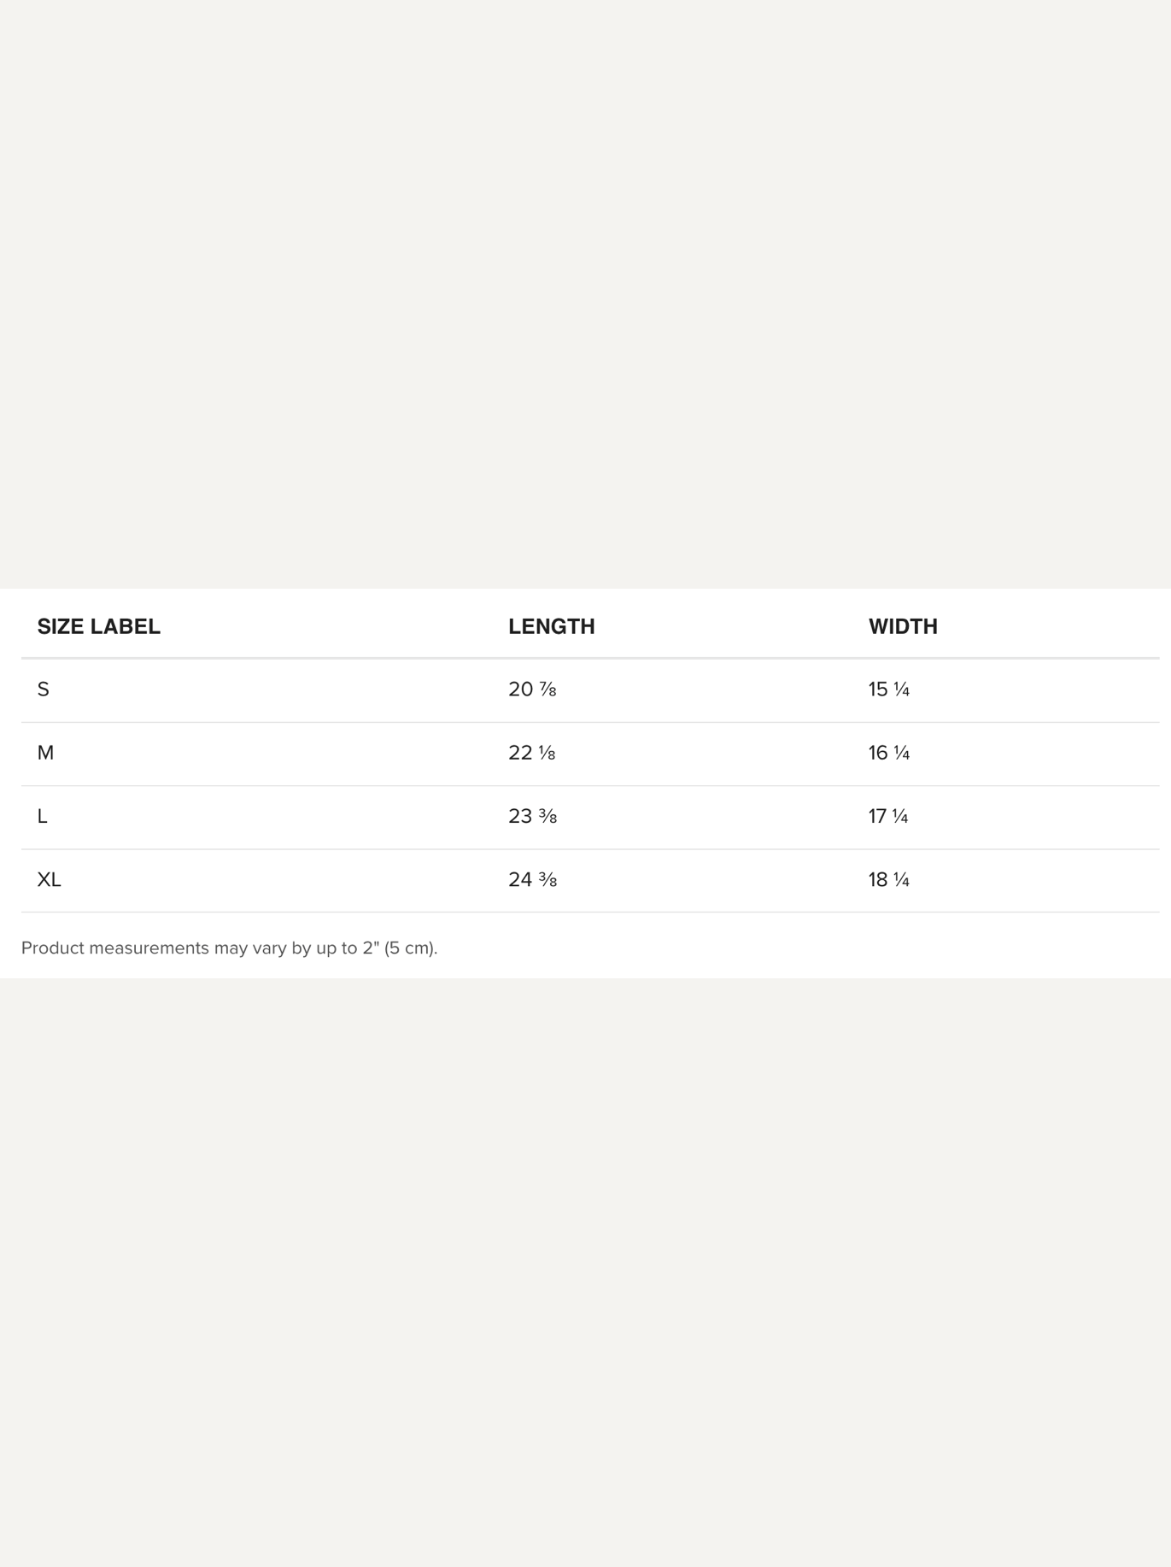Click the 18 ¼ width value

pyautogui.click(x=888, y=879)
